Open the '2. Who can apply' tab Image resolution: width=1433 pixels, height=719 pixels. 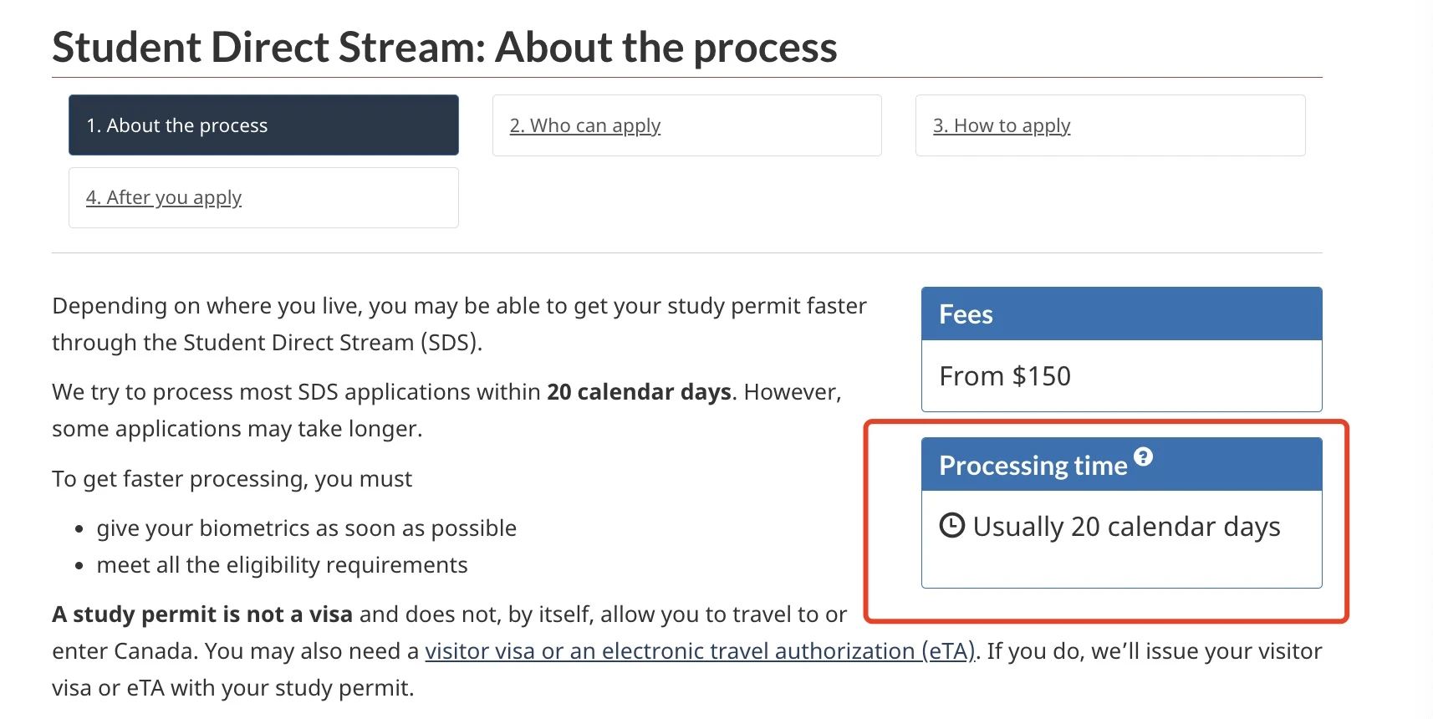(x=686, y=125)
